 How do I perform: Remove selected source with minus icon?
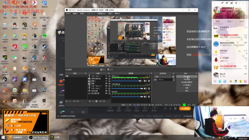[x=93, y=101]
